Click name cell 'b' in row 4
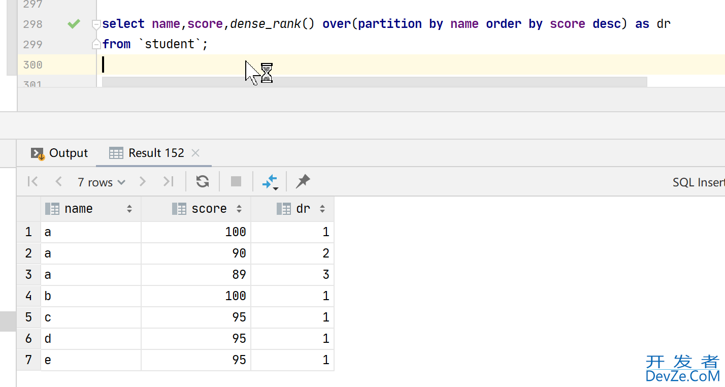 click(x=91, y=296)
